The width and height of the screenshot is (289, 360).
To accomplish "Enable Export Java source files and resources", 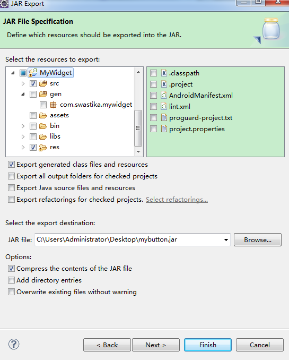I will pyautogui.click(x=11, y=188).
